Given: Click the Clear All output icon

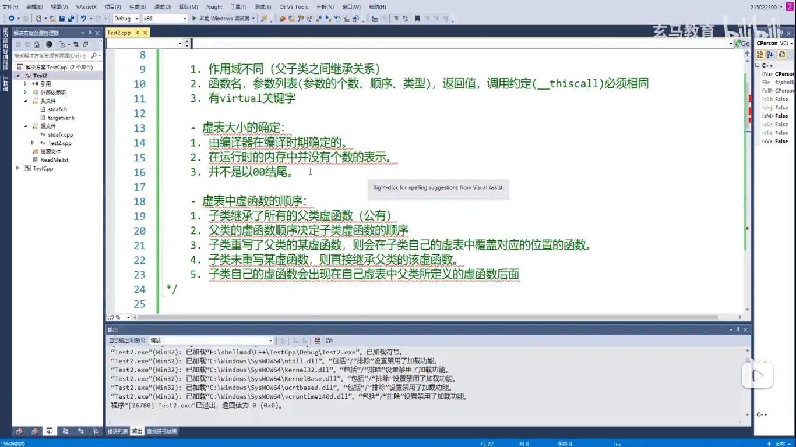Looking at the screenshot, I should (317, 340).
